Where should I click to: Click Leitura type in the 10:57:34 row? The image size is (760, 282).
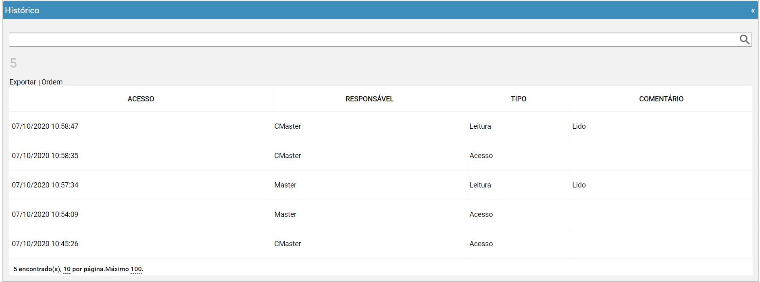480,185
